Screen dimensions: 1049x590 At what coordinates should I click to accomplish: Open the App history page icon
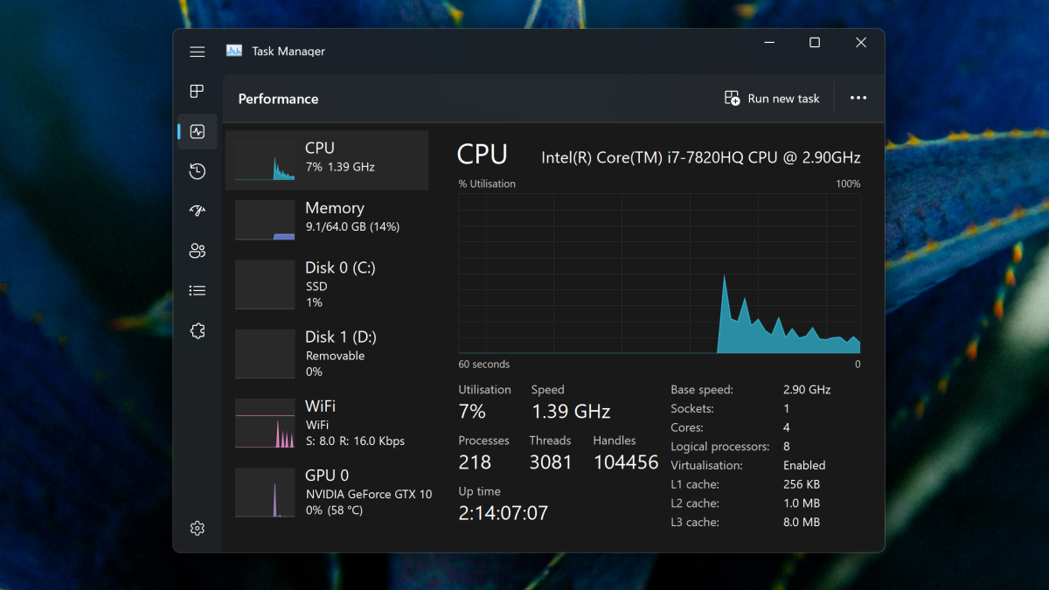click(198, 171)
